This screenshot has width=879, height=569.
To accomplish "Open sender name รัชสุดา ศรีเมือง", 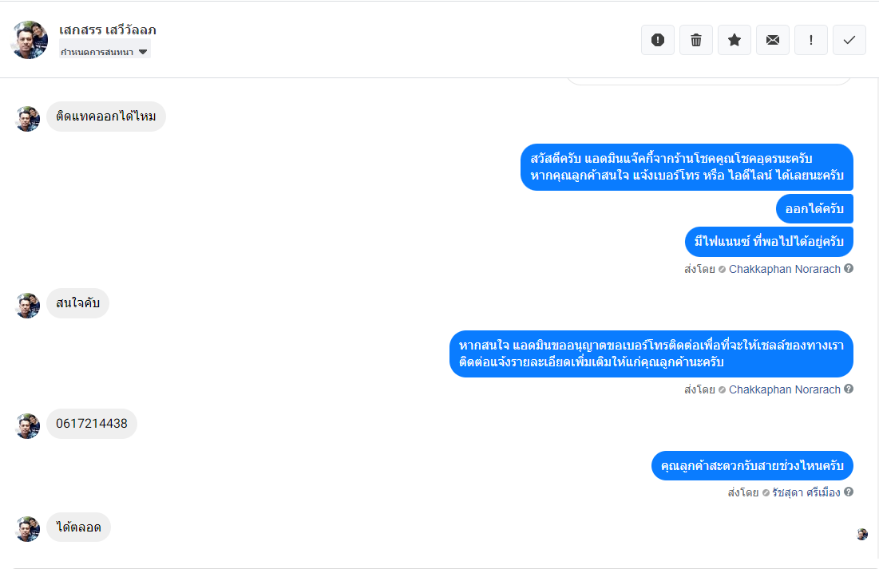I will (806, 492).
